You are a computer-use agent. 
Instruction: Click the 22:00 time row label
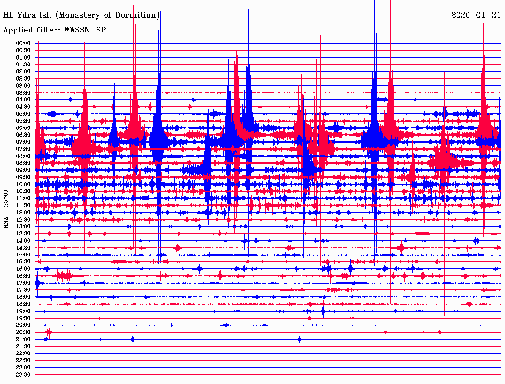click(x=23, y=353)
